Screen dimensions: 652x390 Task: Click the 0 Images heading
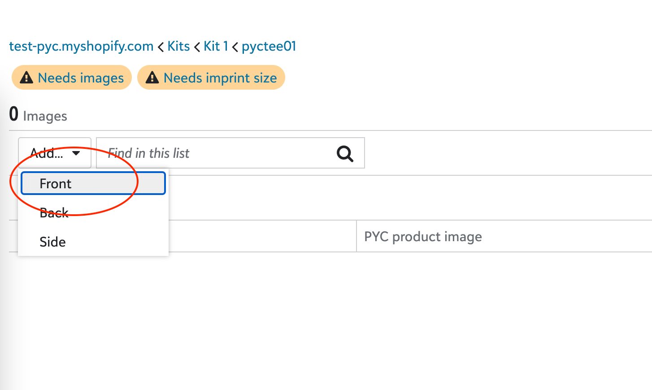tap(38, 115)
